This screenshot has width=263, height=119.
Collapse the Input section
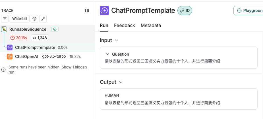coord(116,40)
